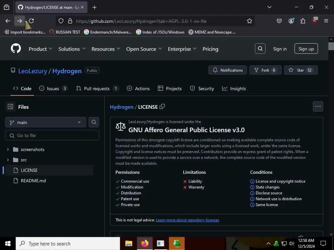
Task: Collapse the file tree side panel icon
Action: (10, 106)
